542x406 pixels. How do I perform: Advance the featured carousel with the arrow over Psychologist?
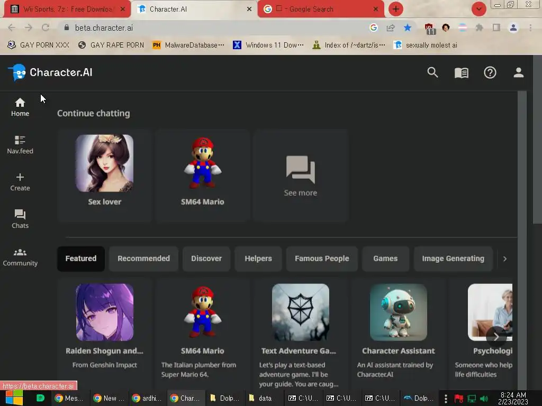click(x=496, y=337)
